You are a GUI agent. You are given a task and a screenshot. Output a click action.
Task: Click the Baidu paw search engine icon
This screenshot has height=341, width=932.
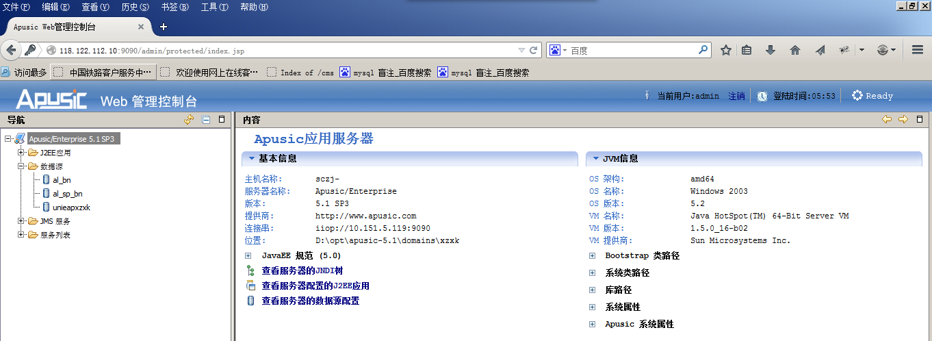click(x=555, y=50)
